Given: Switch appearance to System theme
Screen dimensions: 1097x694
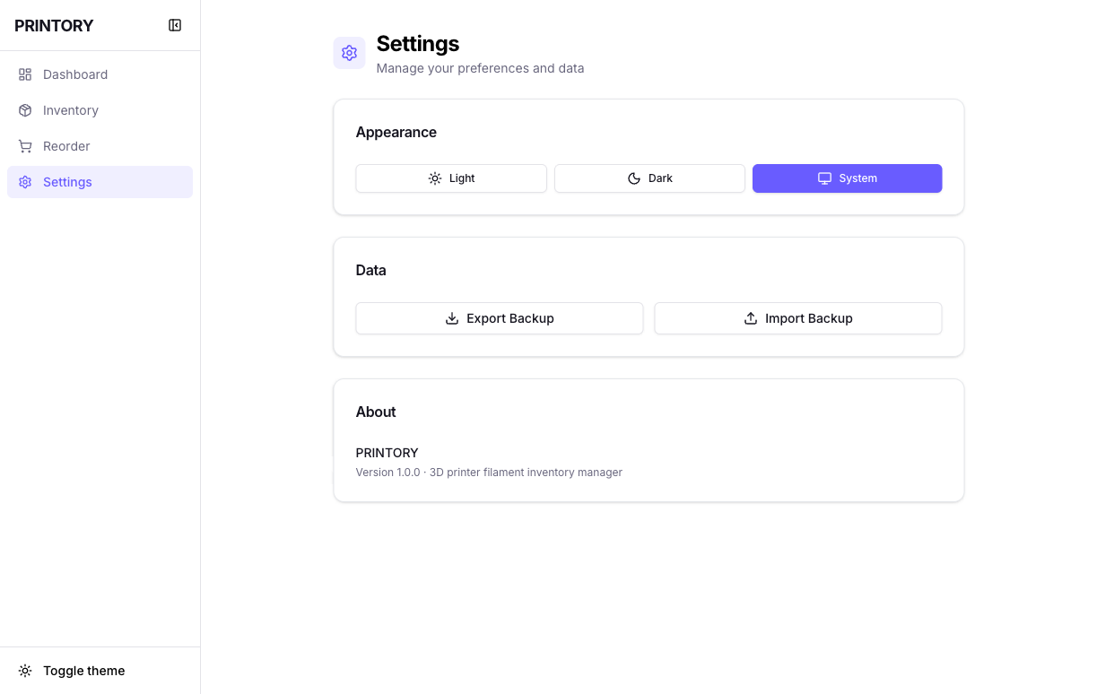Looking at the screenshot, I should tap(847, 178).
